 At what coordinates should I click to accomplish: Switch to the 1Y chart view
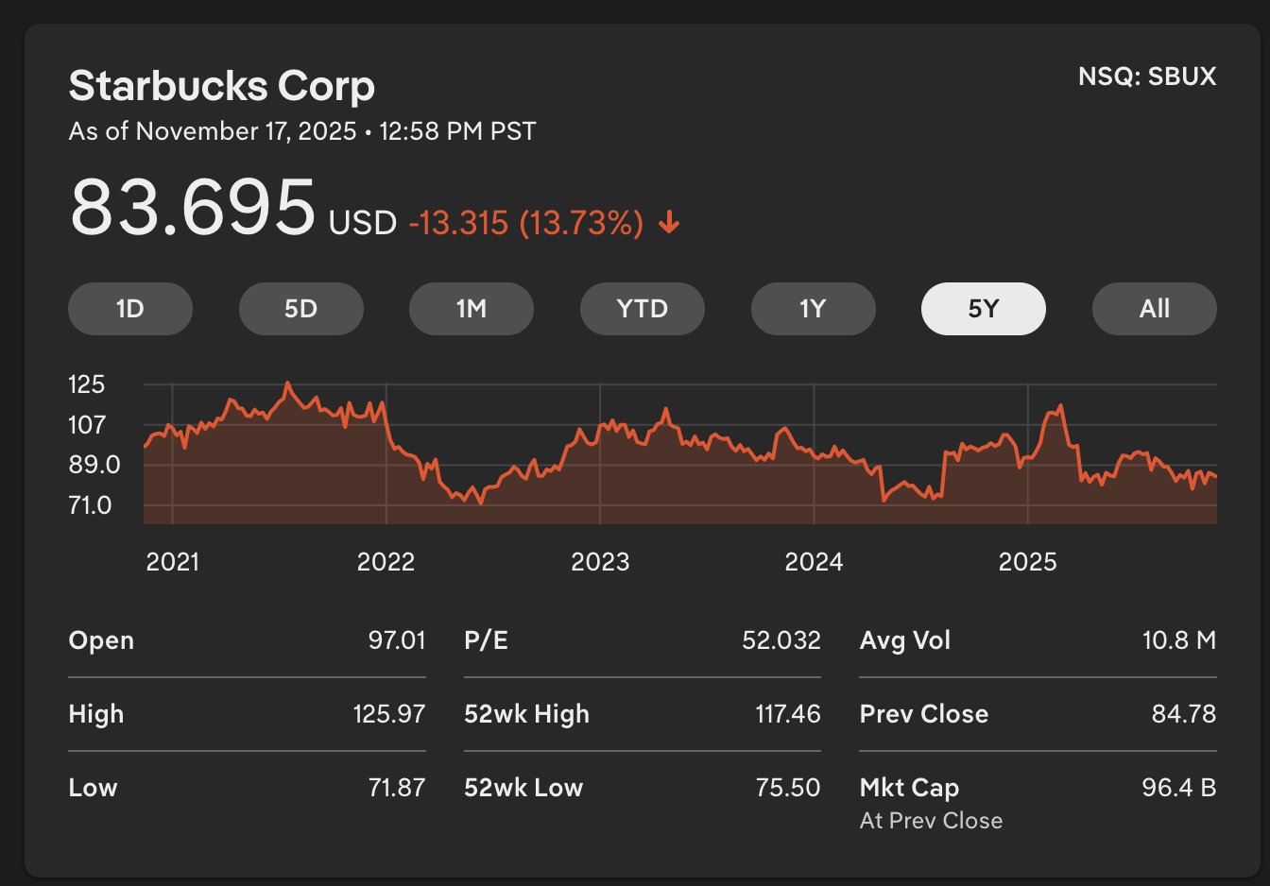[813, 309]
